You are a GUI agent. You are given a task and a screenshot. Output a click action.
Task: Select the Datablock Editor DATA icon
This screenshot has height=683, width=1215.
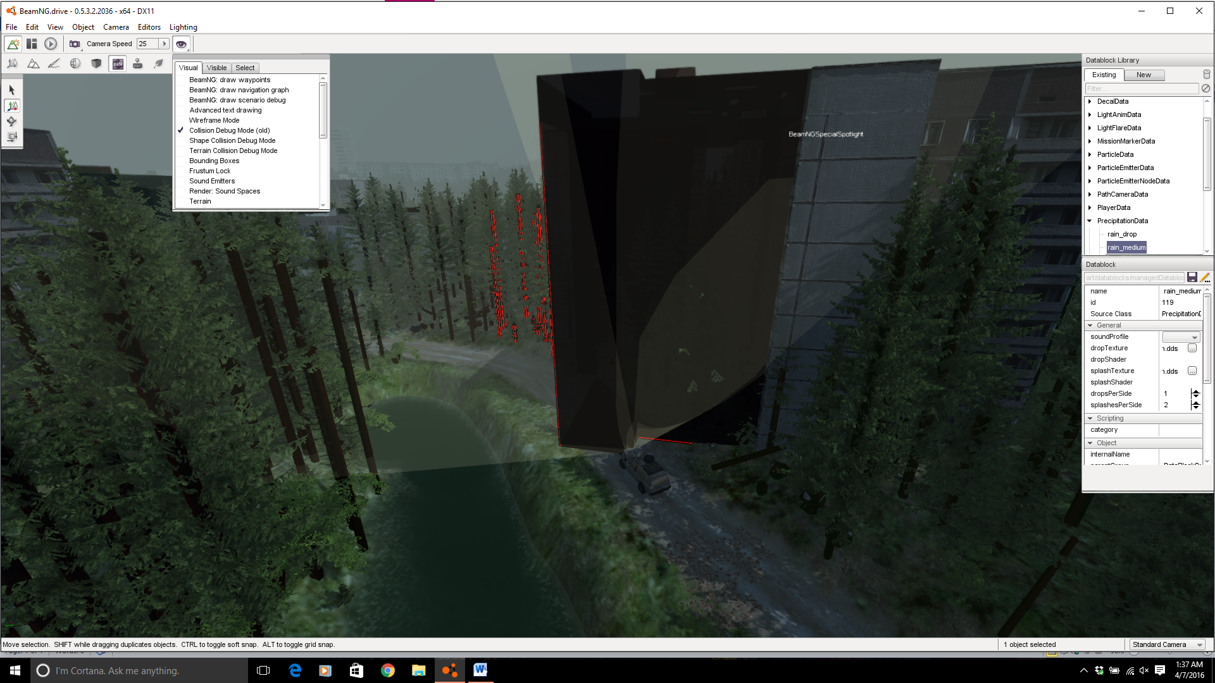(118, 64)
